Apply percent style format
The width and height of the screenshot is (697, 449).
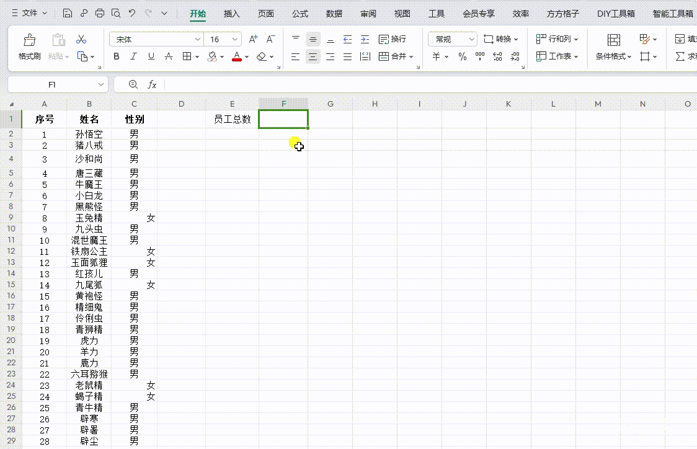pos(463,56)
